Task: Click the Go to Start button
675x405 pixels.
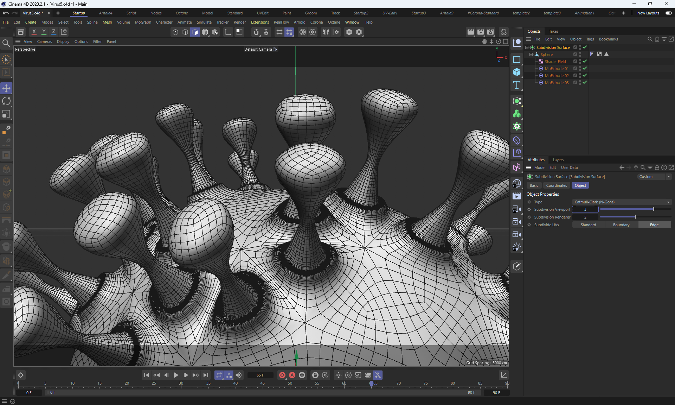Action: [x=146, y=375]
